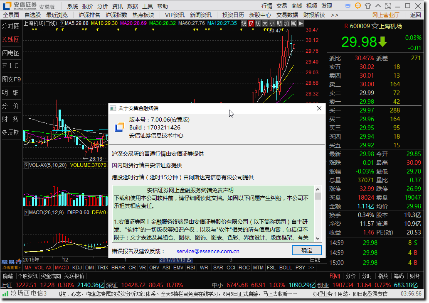Open 闪电图 in left sidebar
429x303 pixels.
pos(11,53)
